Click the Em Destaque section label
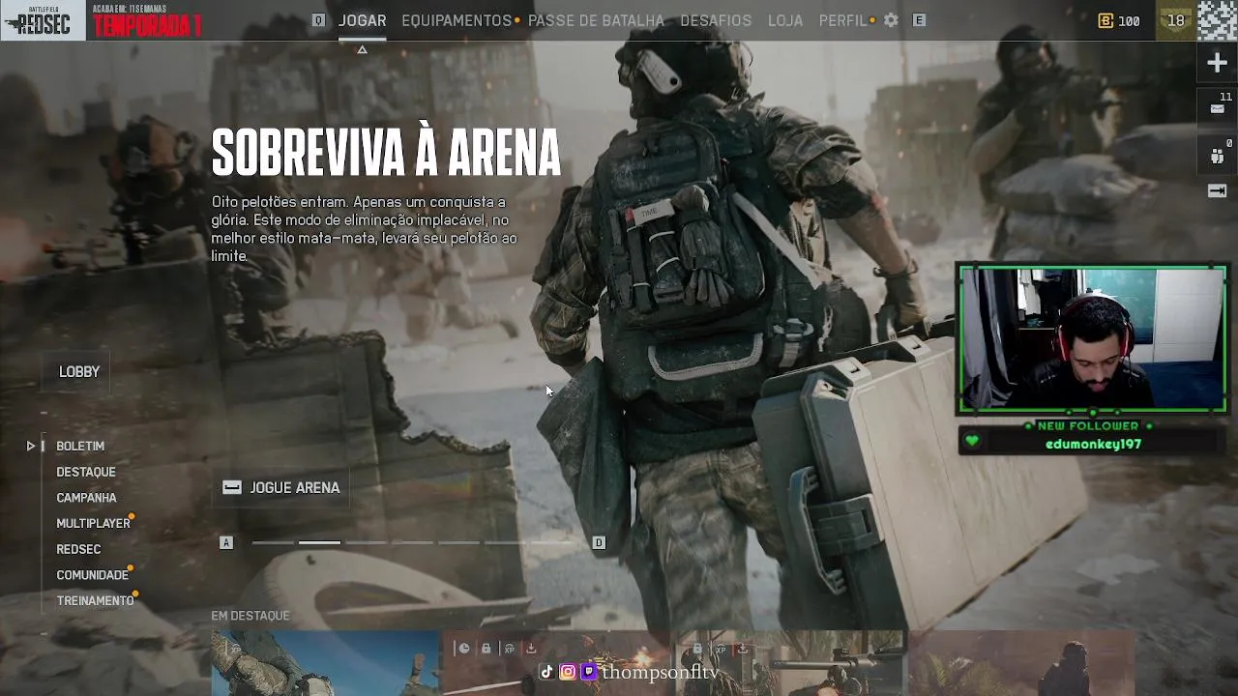This screenshot has height=696, width=1238. [x=251, y=616]
